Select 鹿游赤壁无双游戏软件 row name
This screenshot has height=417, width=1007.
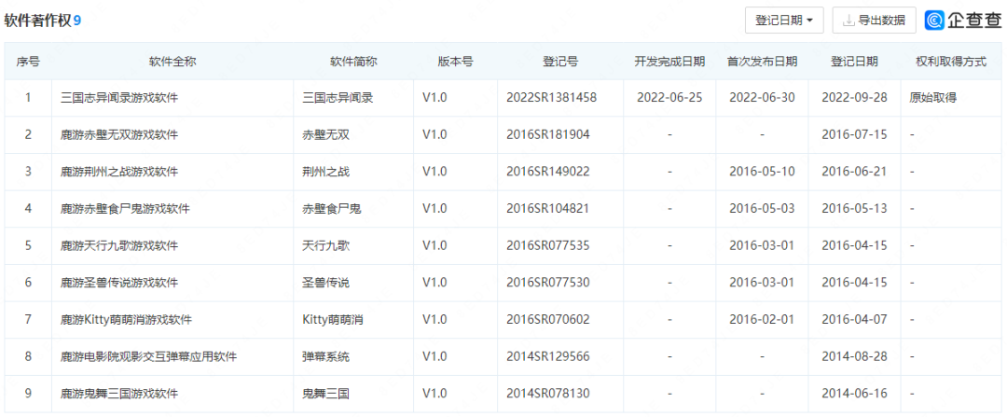[x=119, y=135]
